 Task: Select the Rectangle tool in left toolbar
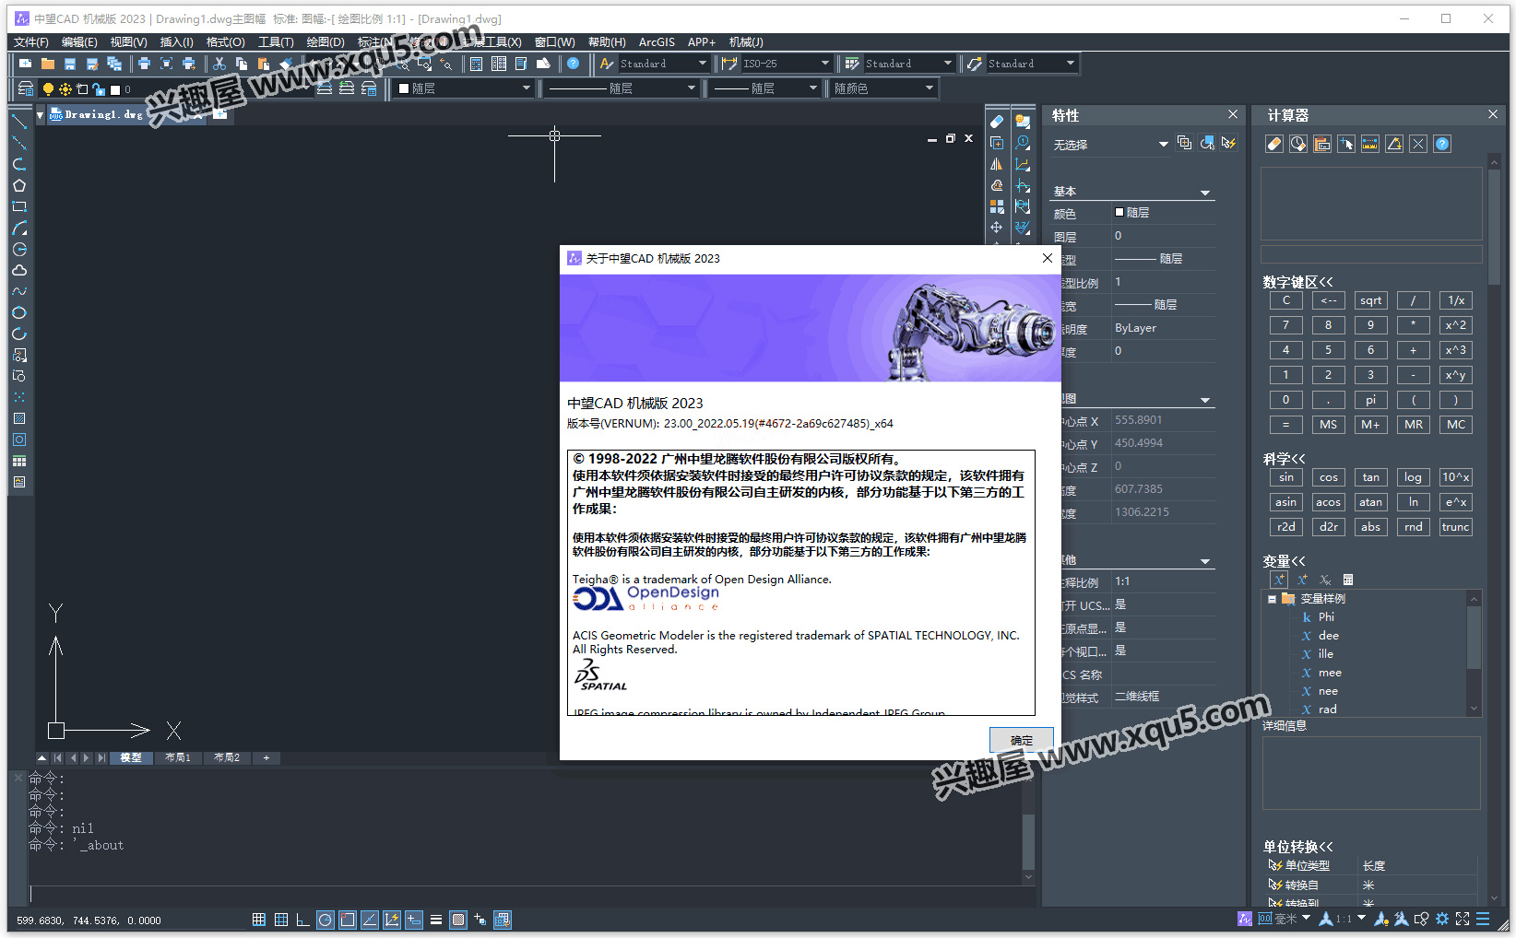19,206
